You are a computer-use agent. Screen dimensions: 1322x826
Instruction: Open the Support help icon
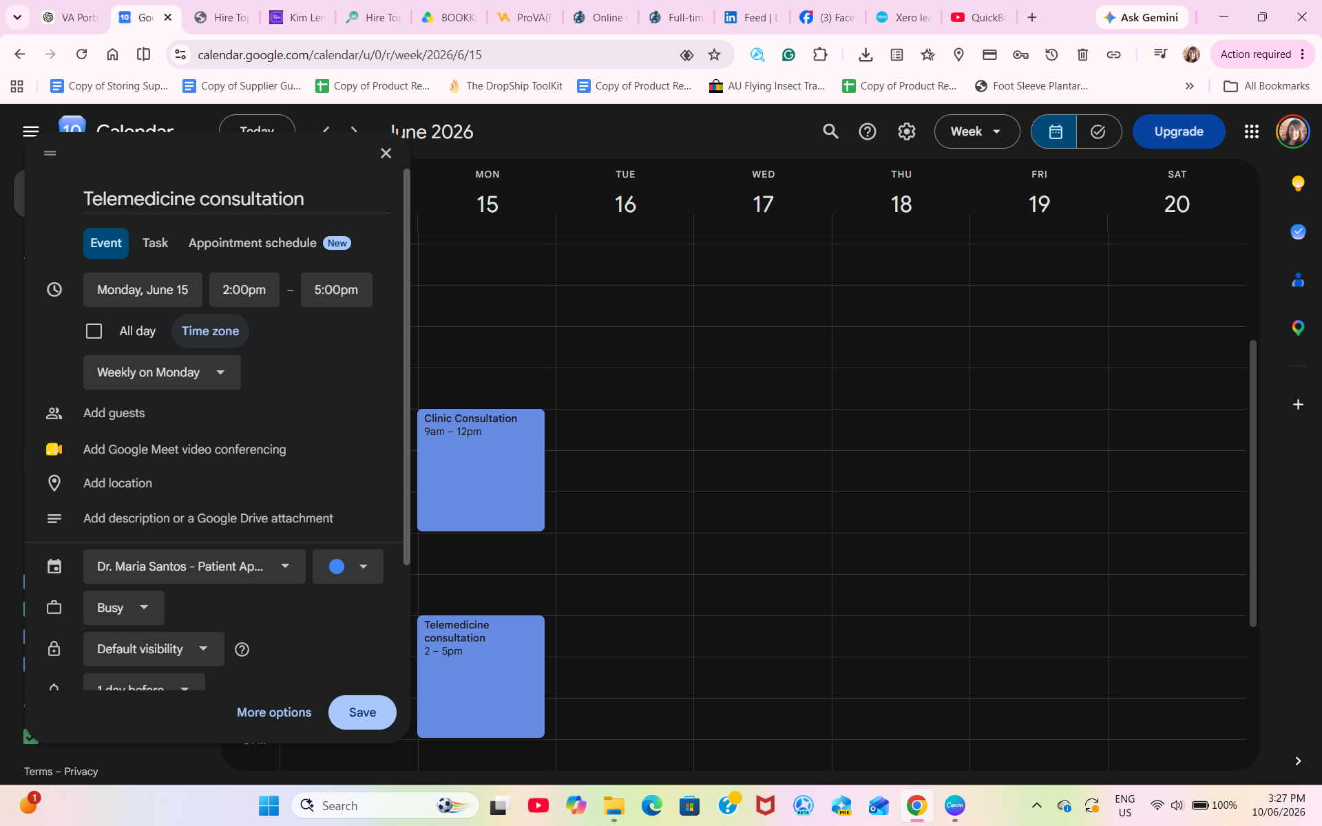(868, 131)
